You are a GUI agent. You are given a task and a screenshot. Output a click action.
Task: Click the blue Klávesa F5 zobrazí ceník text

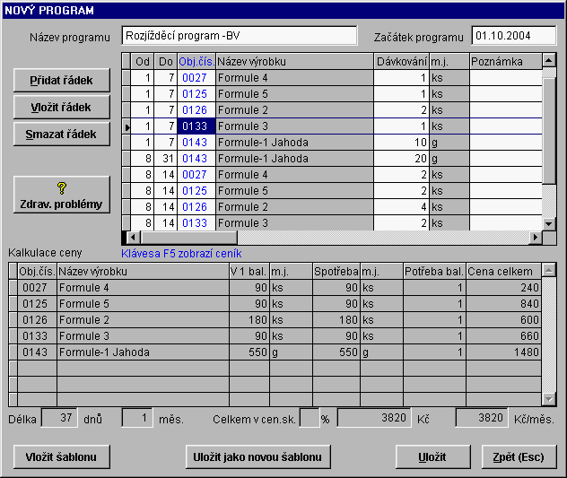click(181, 254)
